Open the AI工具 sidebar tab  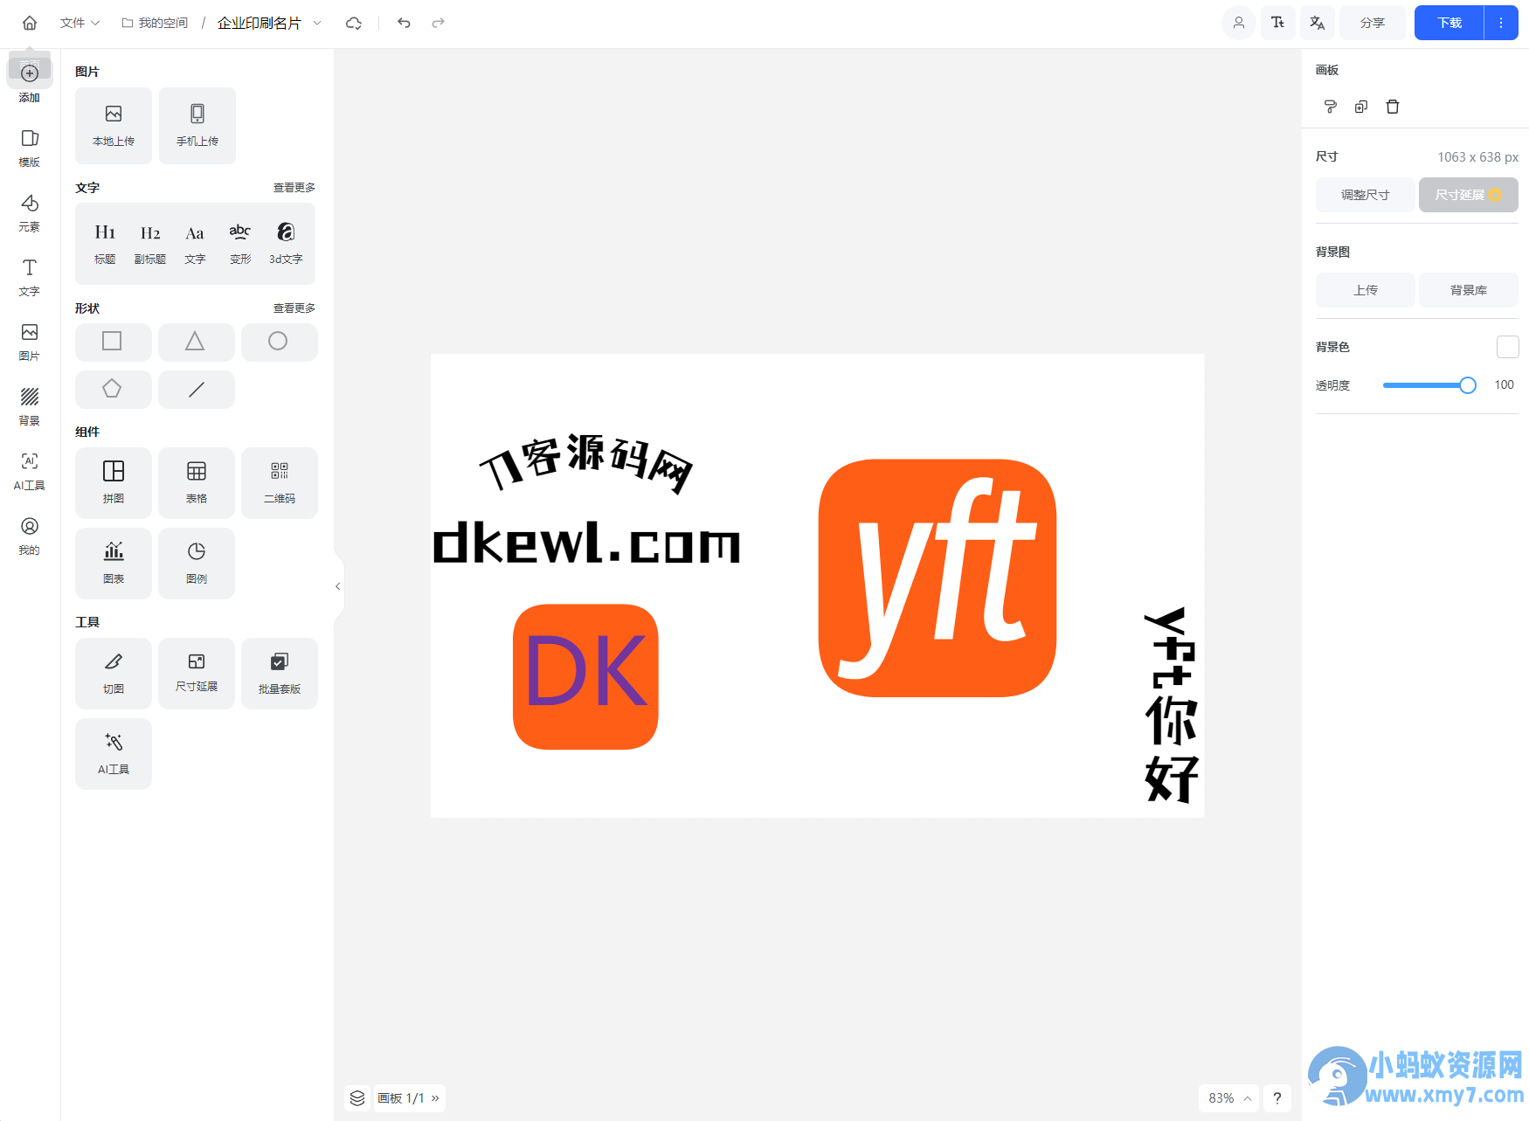tap(30, 471)
